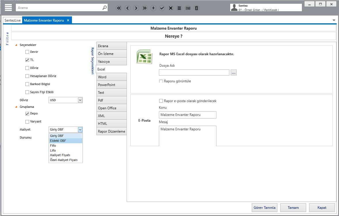339x216 pixels.
Task: Click the Excel file browse ellipsis button
Action: [x=233, y=73]
